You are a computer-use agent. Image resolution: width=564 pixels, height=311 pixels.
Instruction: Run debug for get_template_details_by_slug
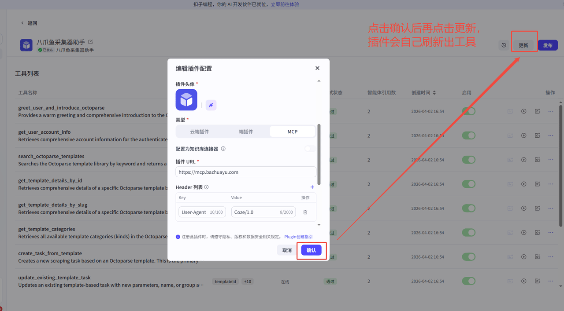[x=524, y=208]
